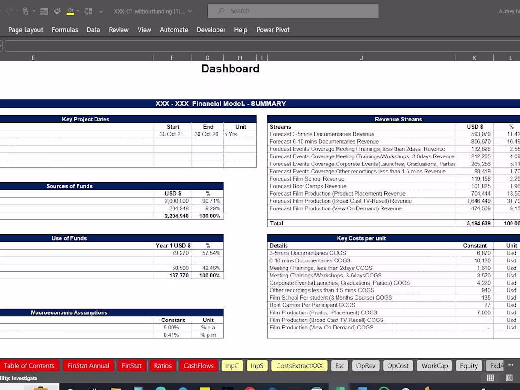This screenshot has width=520, height=390.
Task: Click the Touch/Mouse Mode icon
Action: pyautogui.click(x=26, y=11)
